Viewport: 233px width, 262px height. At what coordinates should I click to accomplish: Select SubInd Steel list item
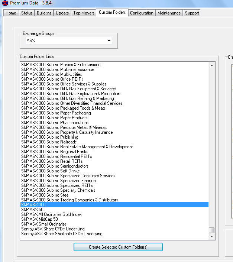114,195
